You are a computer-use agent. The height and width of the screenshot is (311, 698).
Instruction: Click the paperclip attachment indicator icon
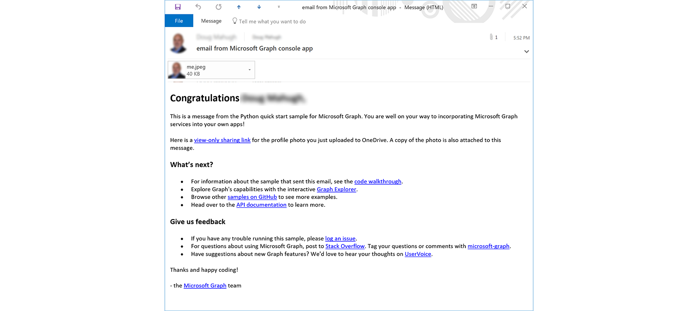tap(491, 37)
